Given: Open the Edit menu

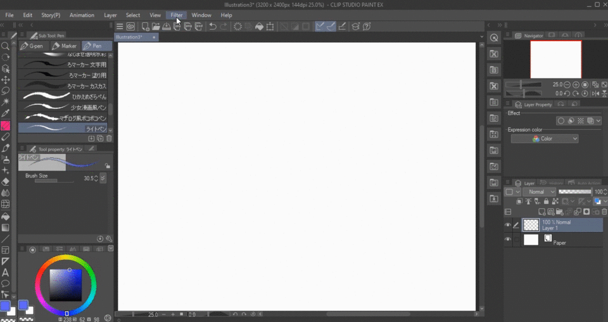Looking at the screenshot, I should click(27, 15).
